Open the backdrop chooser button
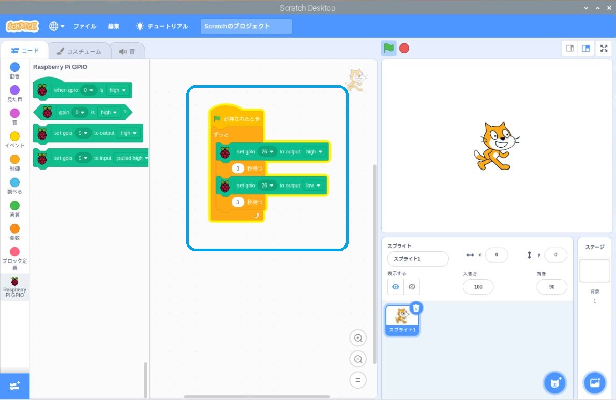 (x=594, y=382)
